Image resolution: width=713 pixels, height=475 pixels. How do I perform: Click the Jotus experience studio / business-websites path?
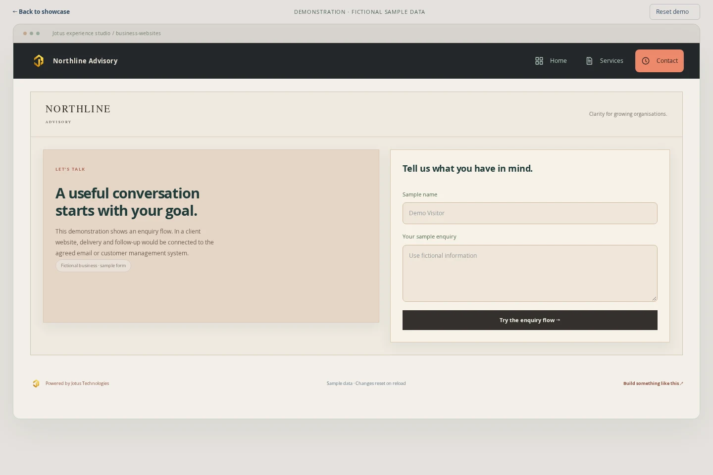[106, 33]
